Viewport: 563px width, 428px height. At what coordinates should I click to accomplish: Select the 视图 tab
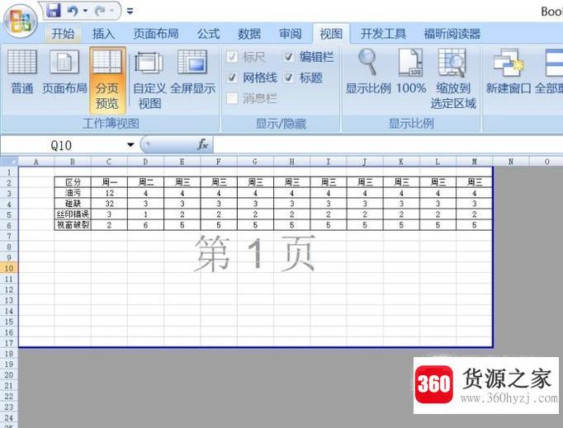pyautogui.click(x=331, y=34)
